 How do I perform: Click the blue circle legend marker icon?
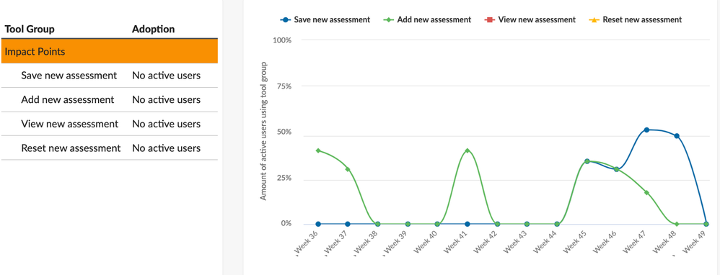click(286, 19)
